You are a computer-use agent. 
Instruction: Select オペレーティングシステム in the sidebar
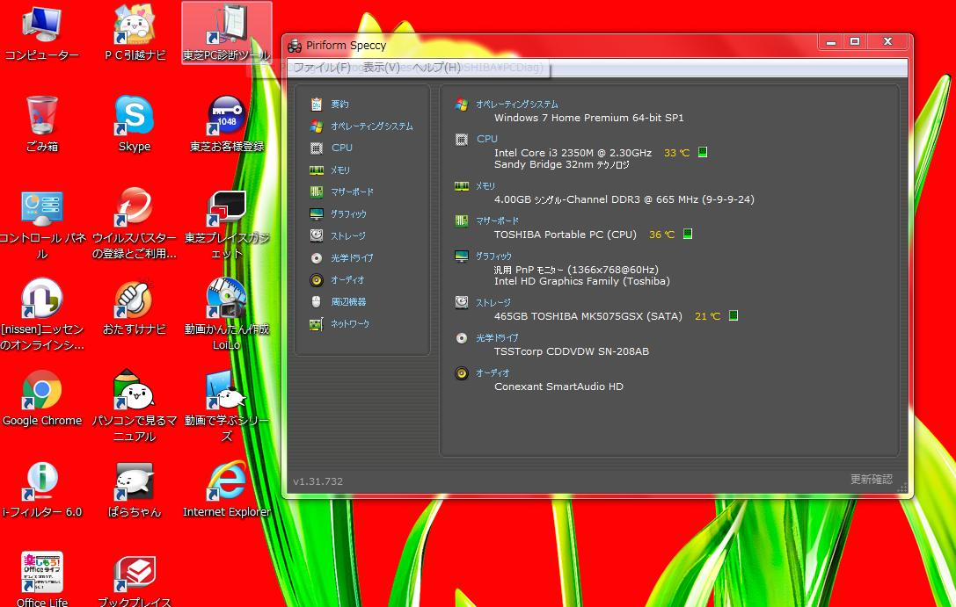pos(371,126)
